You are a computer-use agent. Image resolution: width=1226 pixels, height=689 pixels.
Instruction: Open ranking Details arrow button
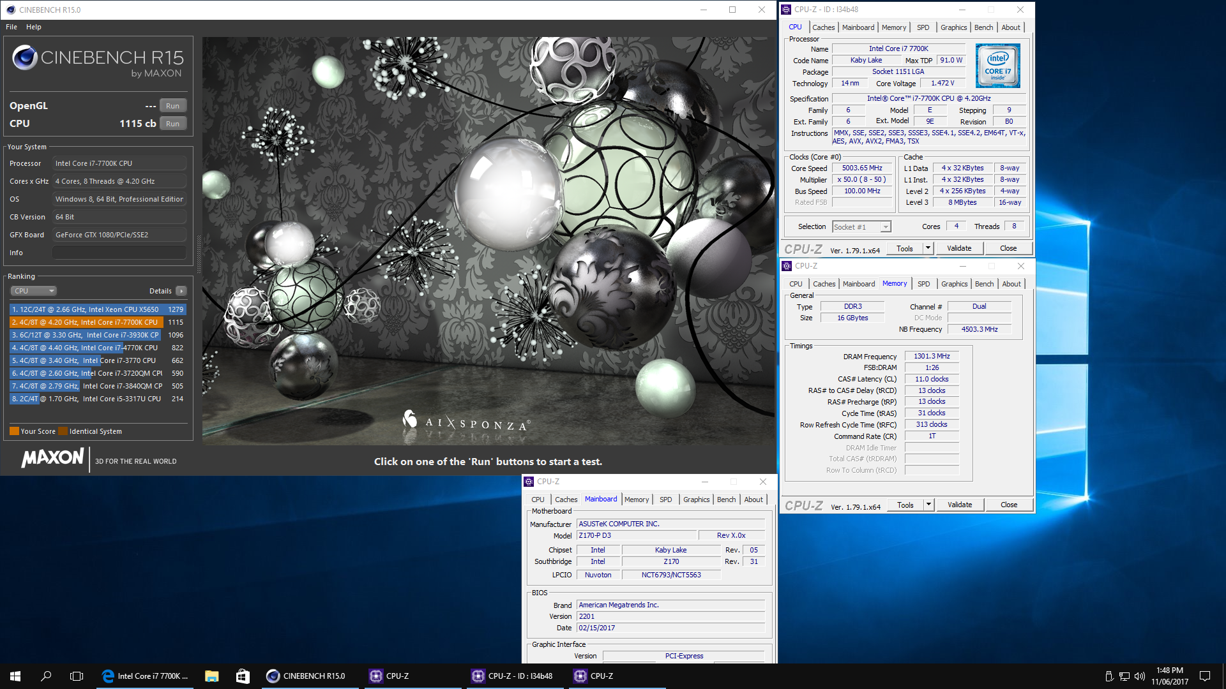pos(181,291)
